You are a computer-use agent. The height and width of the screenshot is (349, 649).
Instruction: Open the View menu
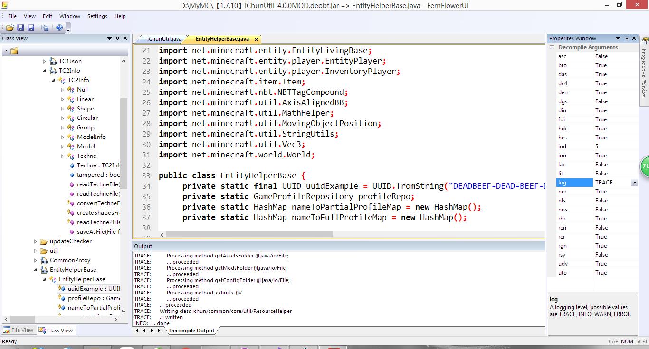click(x=29, y=16)
